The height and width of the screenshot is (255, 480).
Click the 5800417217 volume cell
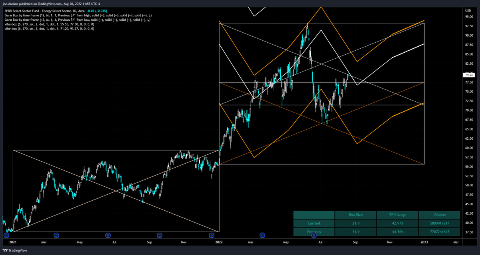tap(439, 223)
